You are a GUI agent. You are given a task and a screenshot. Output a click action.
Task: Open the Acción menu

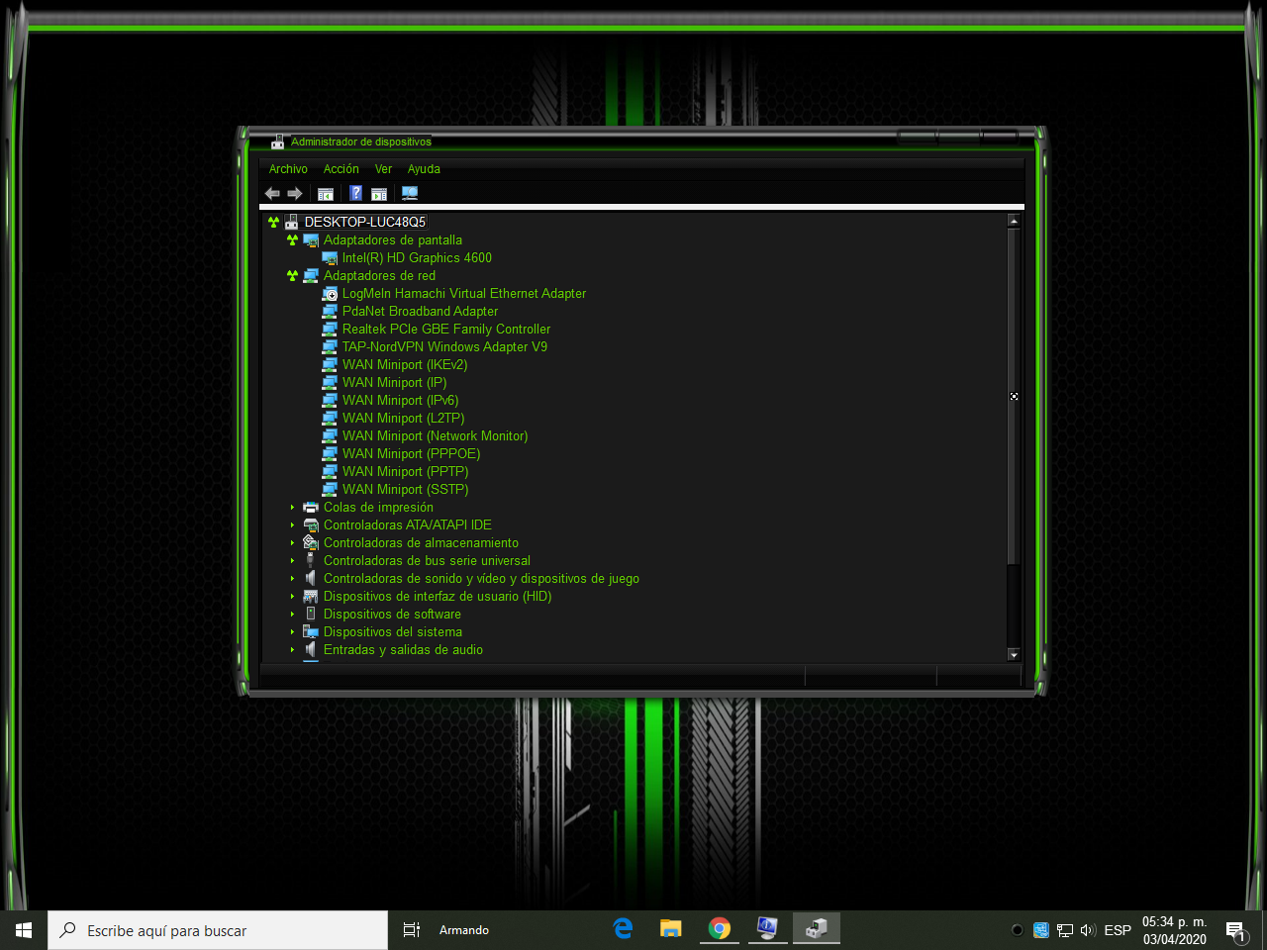click(341, 169)
